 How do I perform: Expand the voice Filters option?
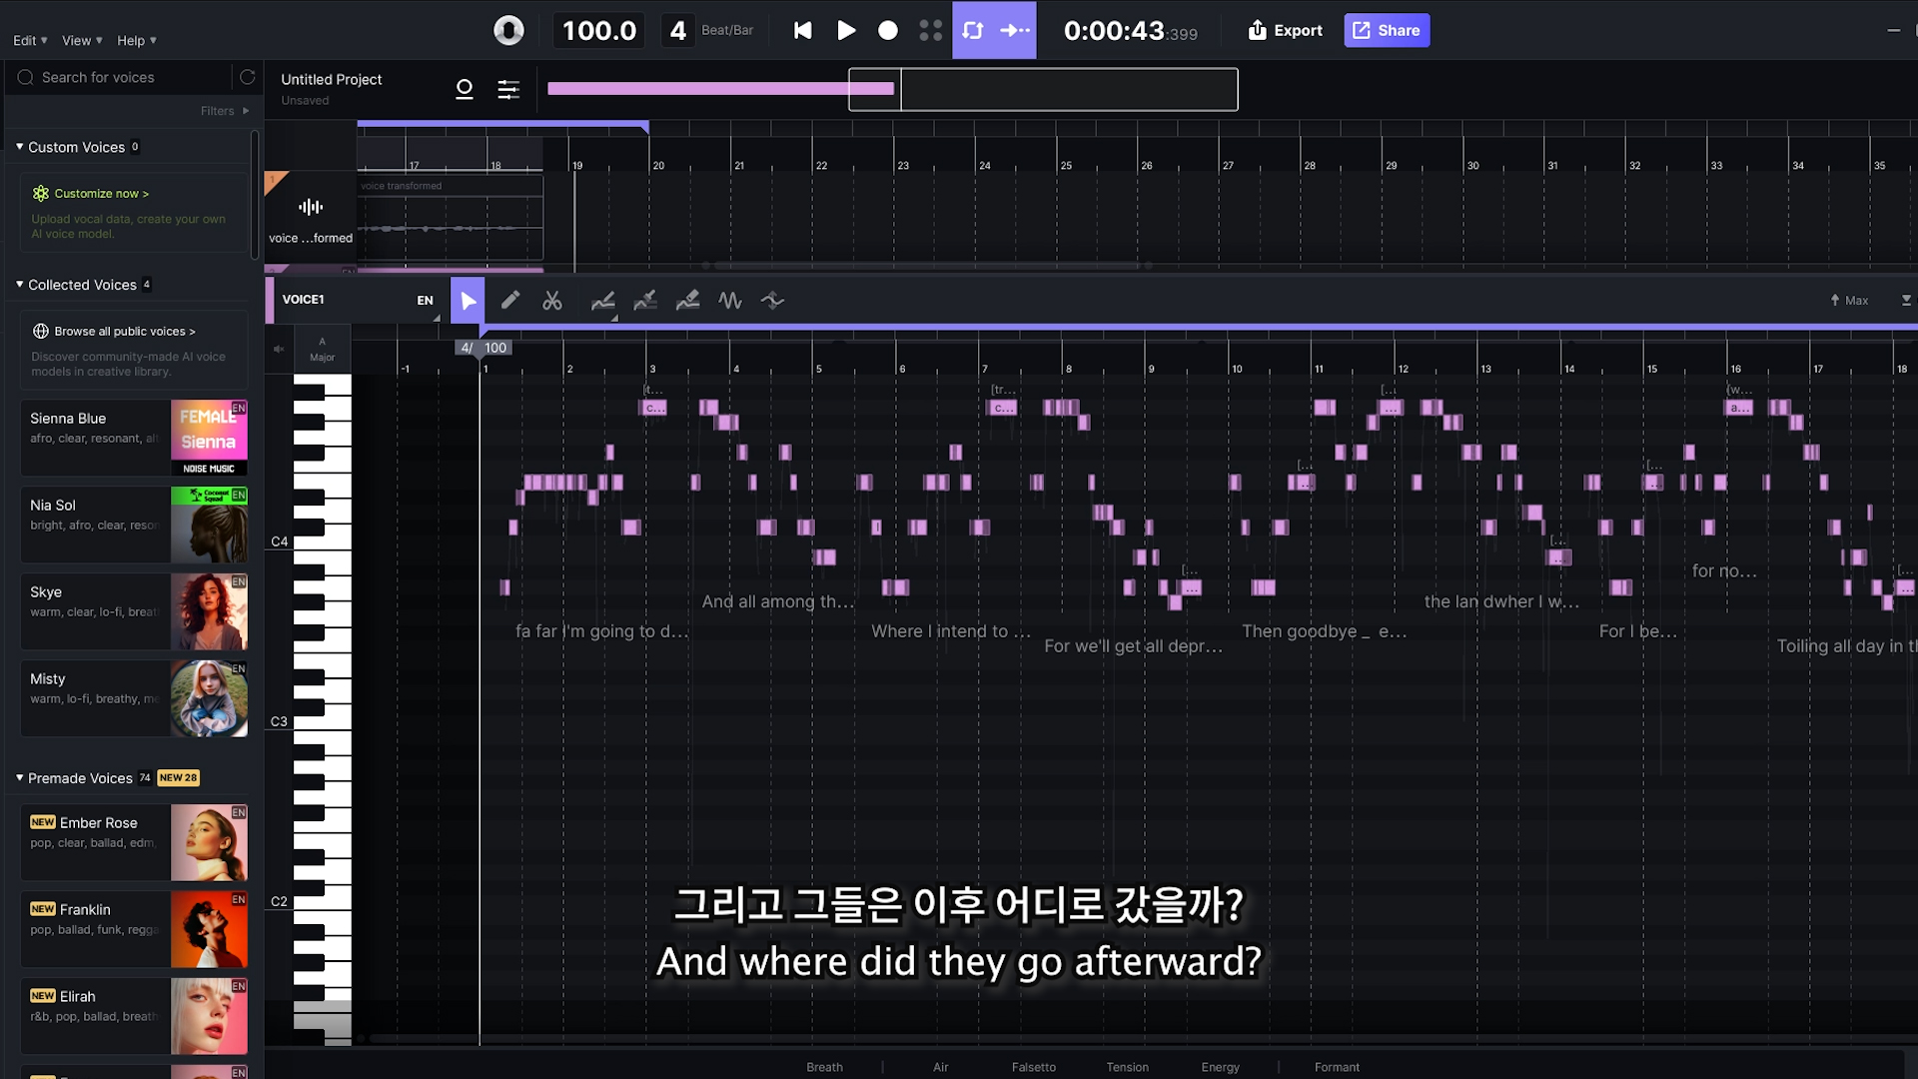pyautogui.click(x=224, y=111)
